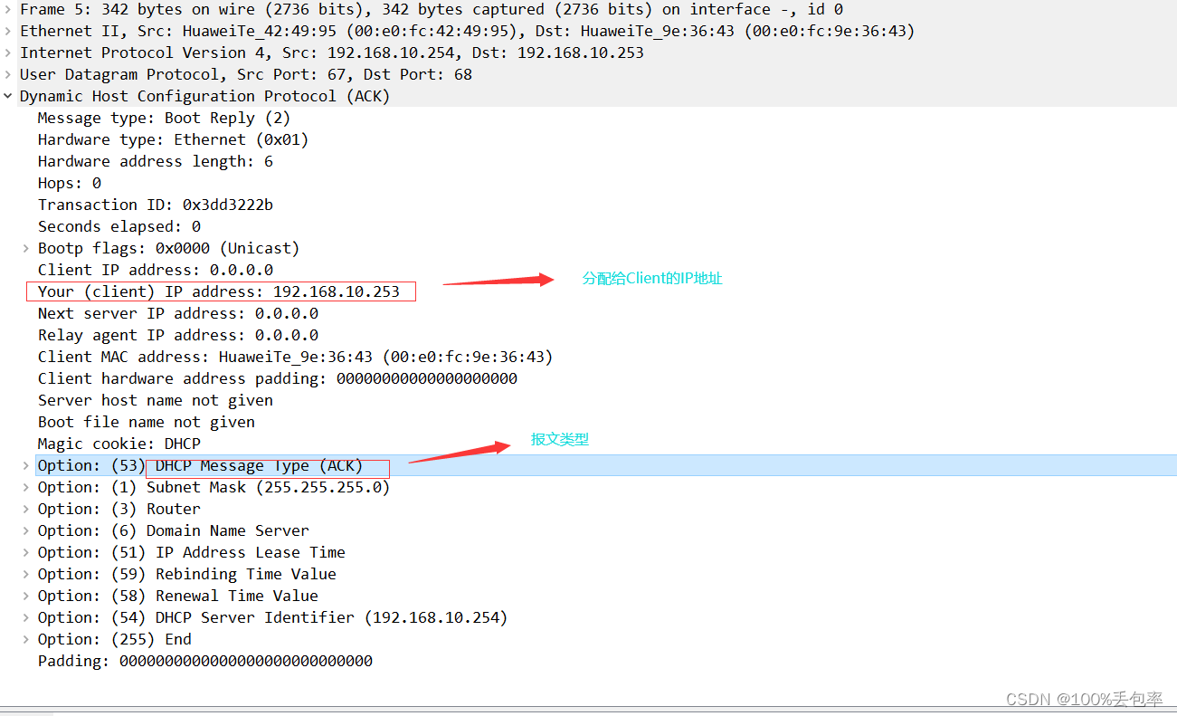Select Magic cookie: DHCP line
This screenshot has height=716, width=1177.
point(119,444)
